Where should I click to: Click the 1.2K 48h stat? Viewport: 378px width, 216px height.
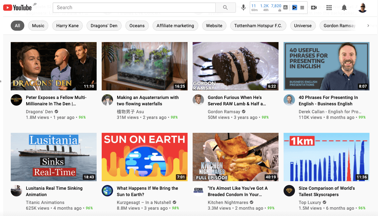[264, 8]
